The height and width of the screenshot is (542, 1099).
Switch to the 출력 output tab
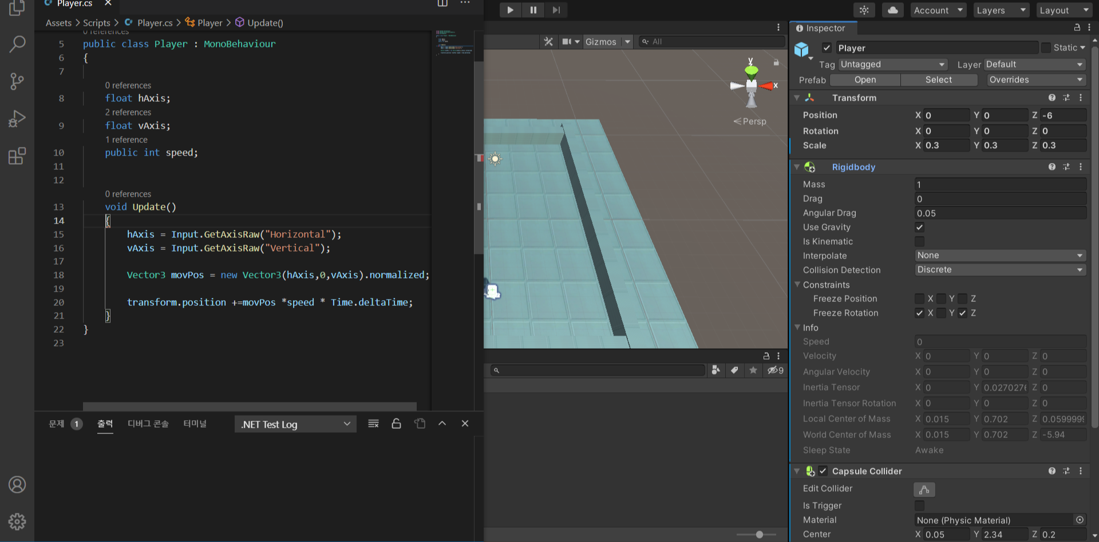click(105, 424)
